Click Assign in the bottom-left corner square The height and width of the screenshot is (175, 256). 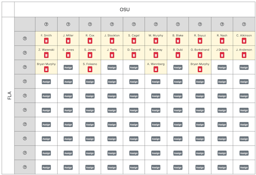pos(47,167)
